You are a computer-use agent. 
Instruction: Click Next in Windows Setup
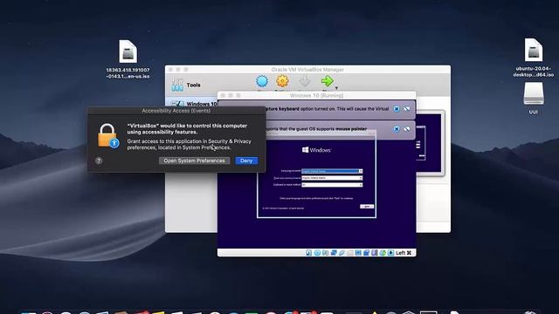click(x=367, y=207)
